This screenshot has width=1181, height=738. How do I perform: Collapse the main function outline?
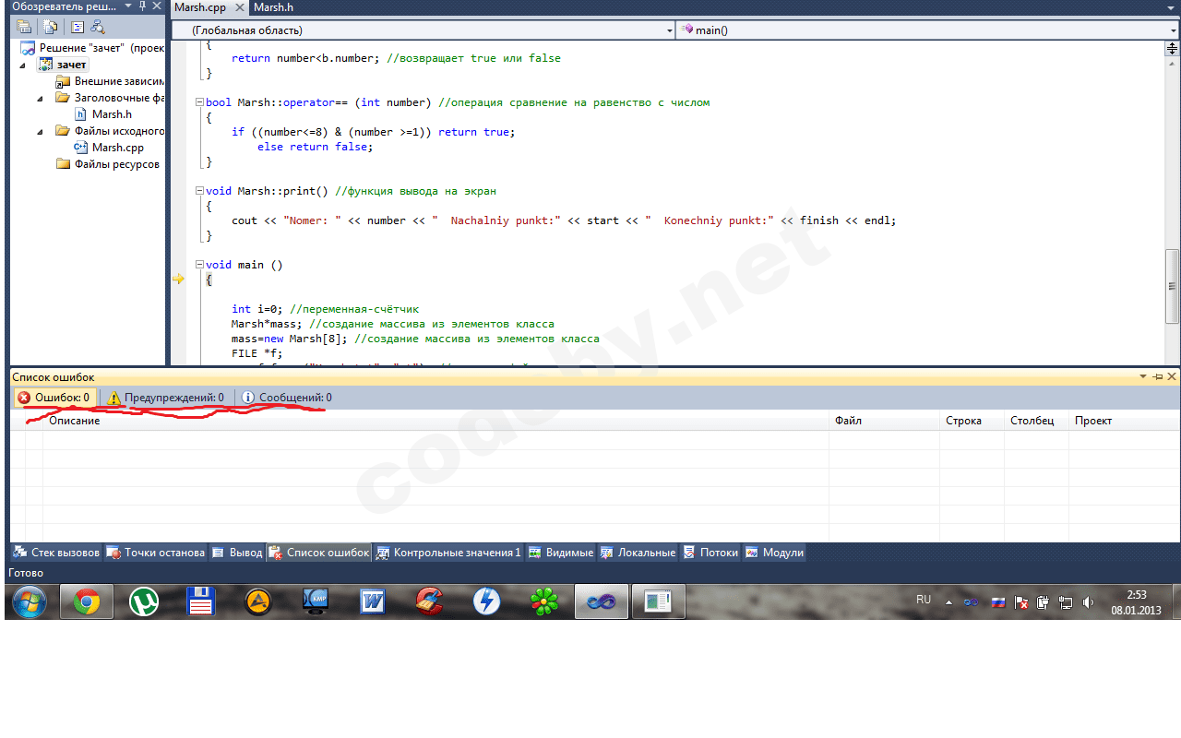(x=199, y=265)
